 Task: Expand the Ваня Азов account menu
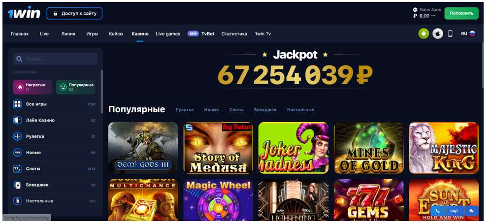point(427,10)
